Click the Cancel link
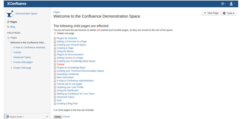 (x=66, y=117)
